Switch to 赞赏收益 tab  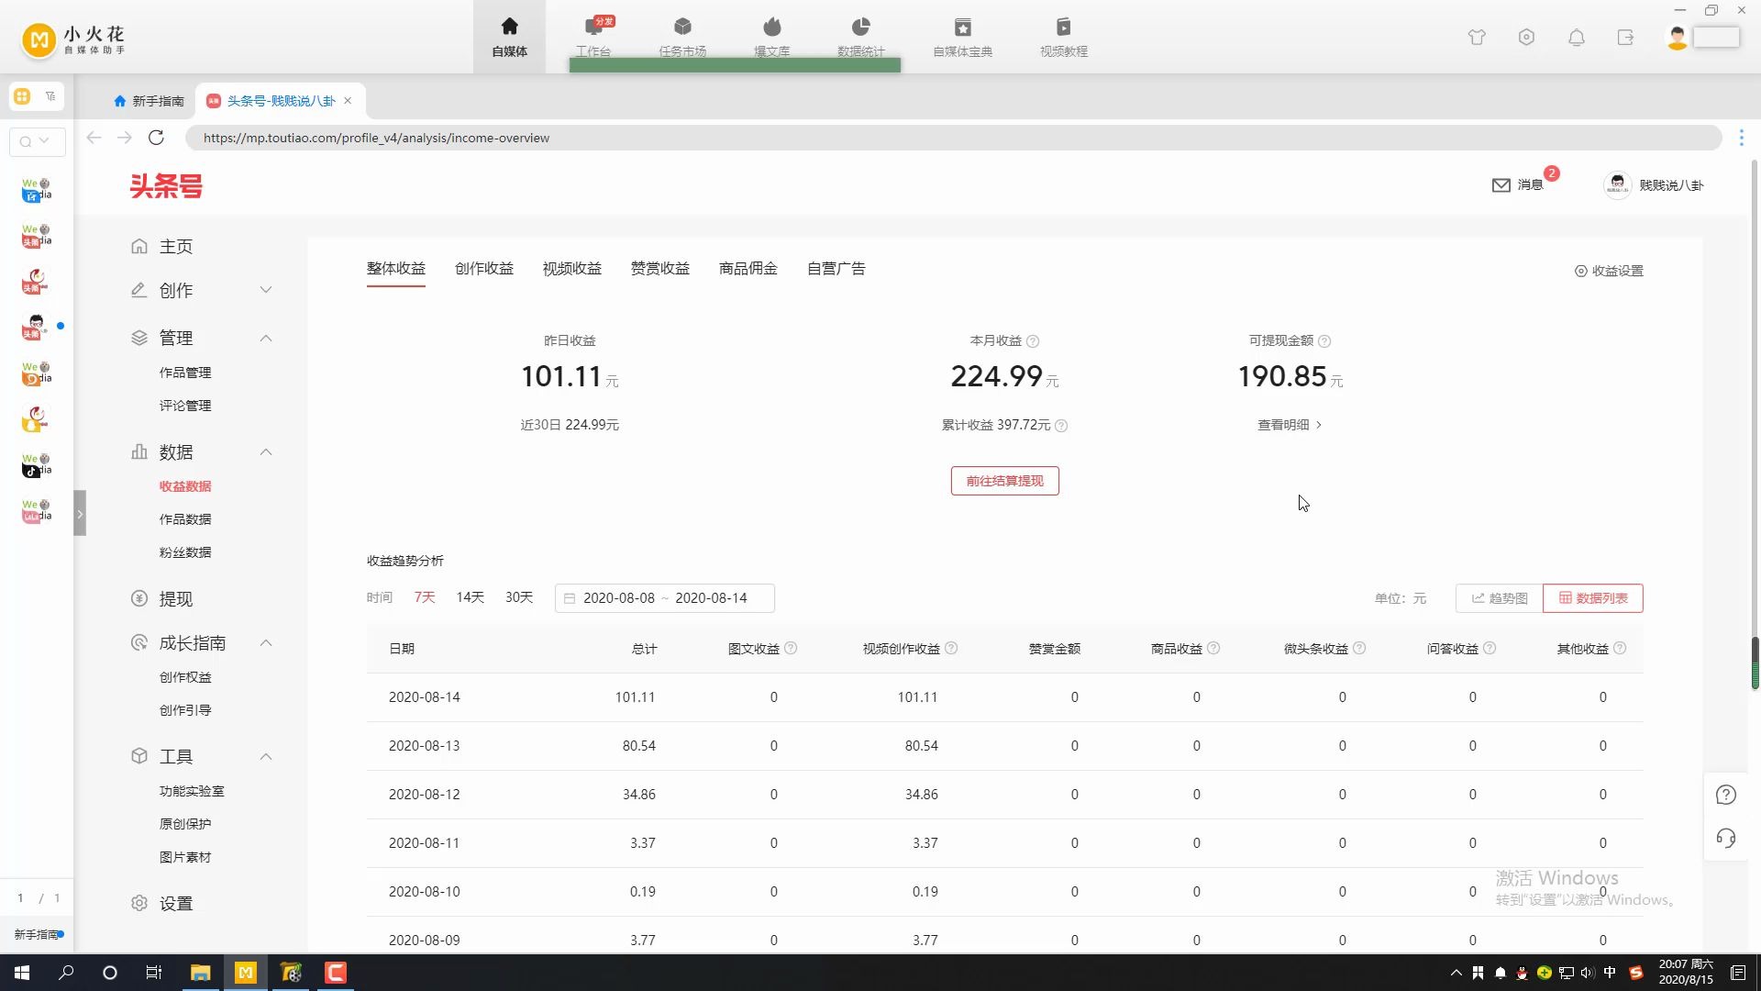(660, 269)
